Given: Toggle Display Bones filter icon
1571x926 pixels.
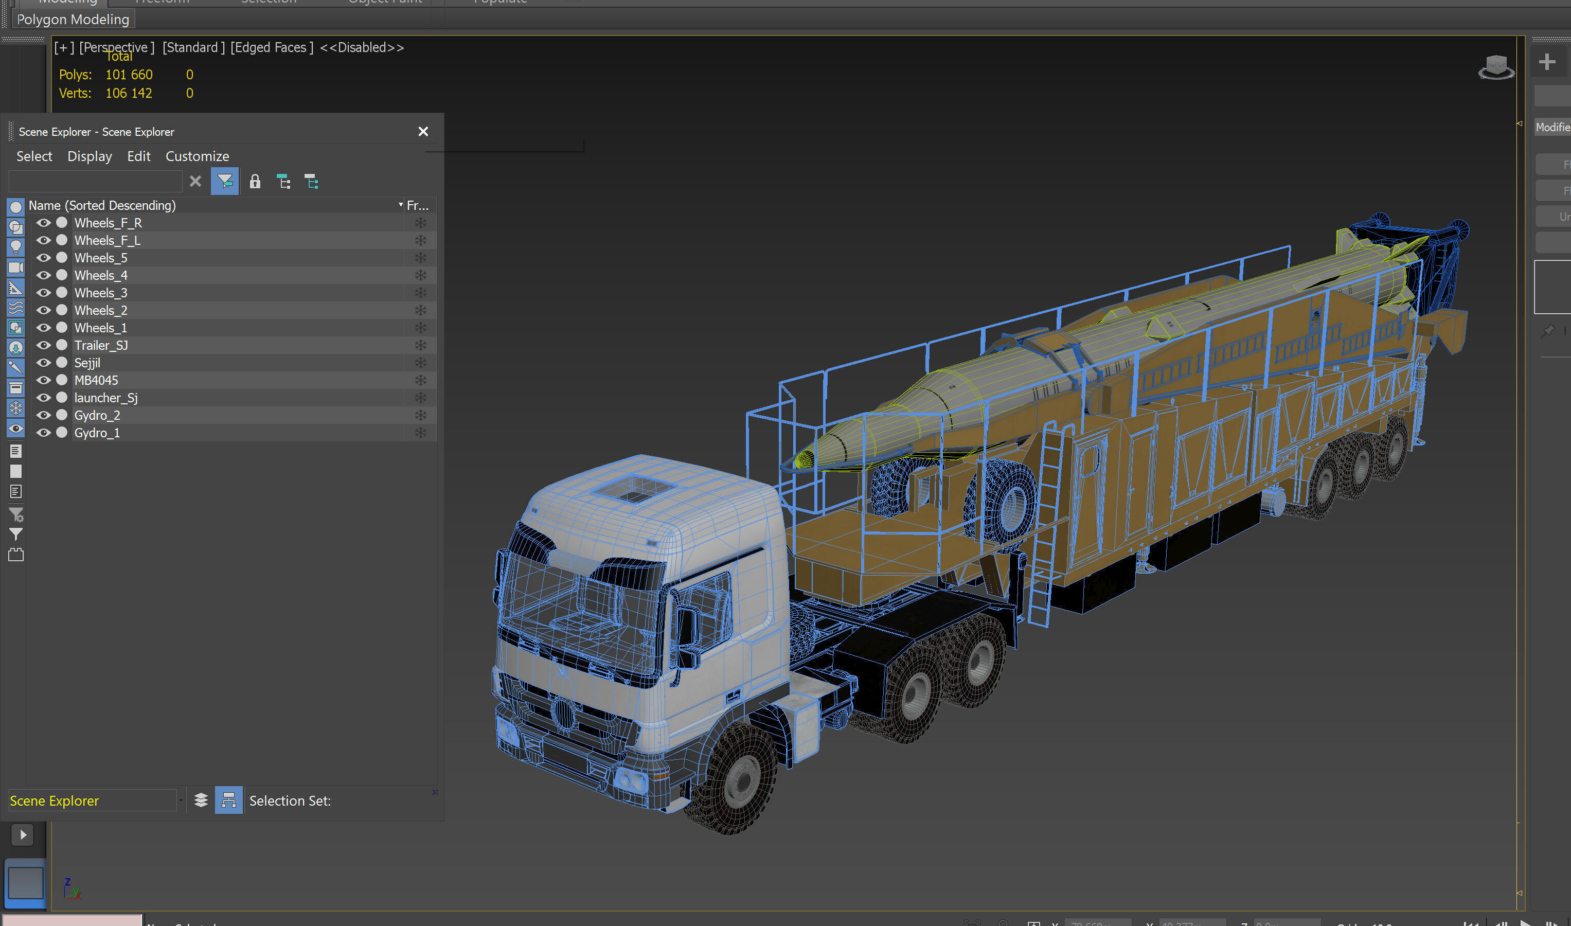Looking at the screenshot, I should point(15,367).
